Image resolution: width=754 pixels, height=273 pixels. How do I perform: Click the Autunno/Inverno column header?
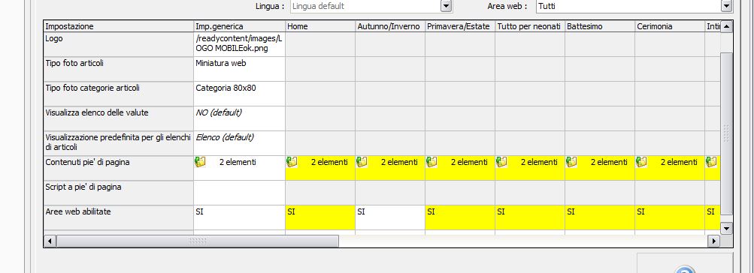390,26
